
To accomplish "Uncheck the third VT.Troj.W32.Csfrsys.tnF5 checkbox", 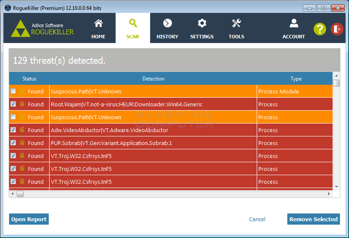I will 13,181.
